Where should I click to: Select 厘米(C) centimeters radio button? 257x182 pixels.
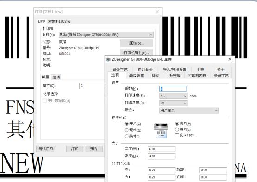click(127, 124)
